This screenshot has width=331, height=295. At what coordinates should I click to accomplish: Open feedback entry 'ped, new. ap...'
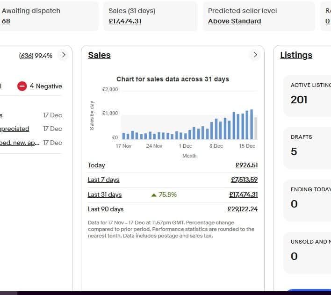click(20, 143)
